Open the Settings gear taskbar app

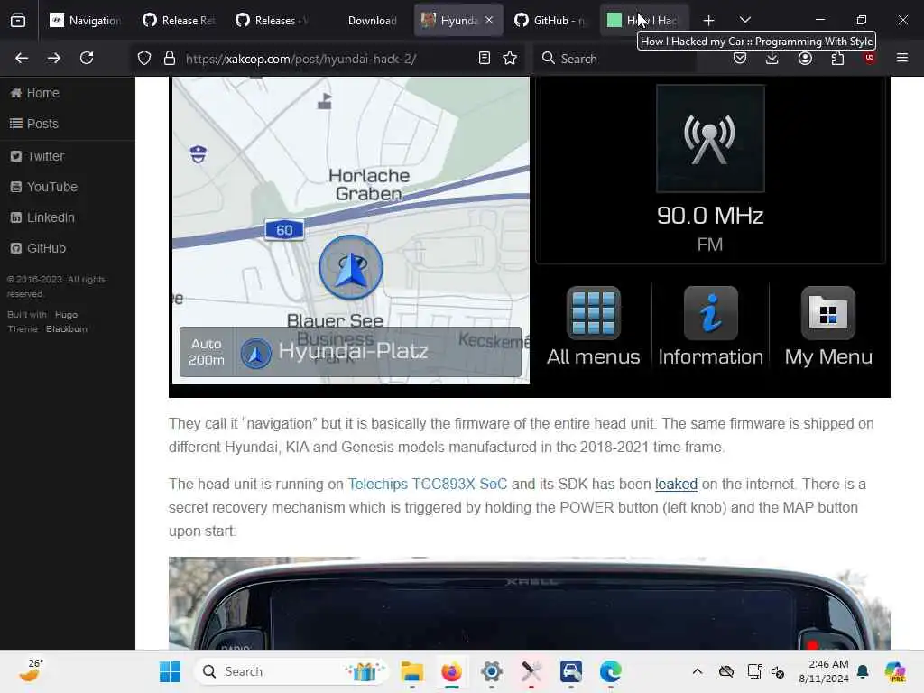[x=492, y=671]
